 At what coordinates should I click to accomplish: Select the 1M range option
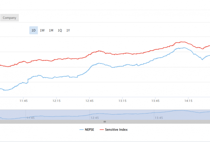pos(51,30)
